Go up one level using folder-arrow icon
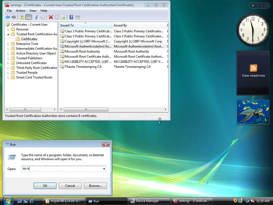 [22, 17]
